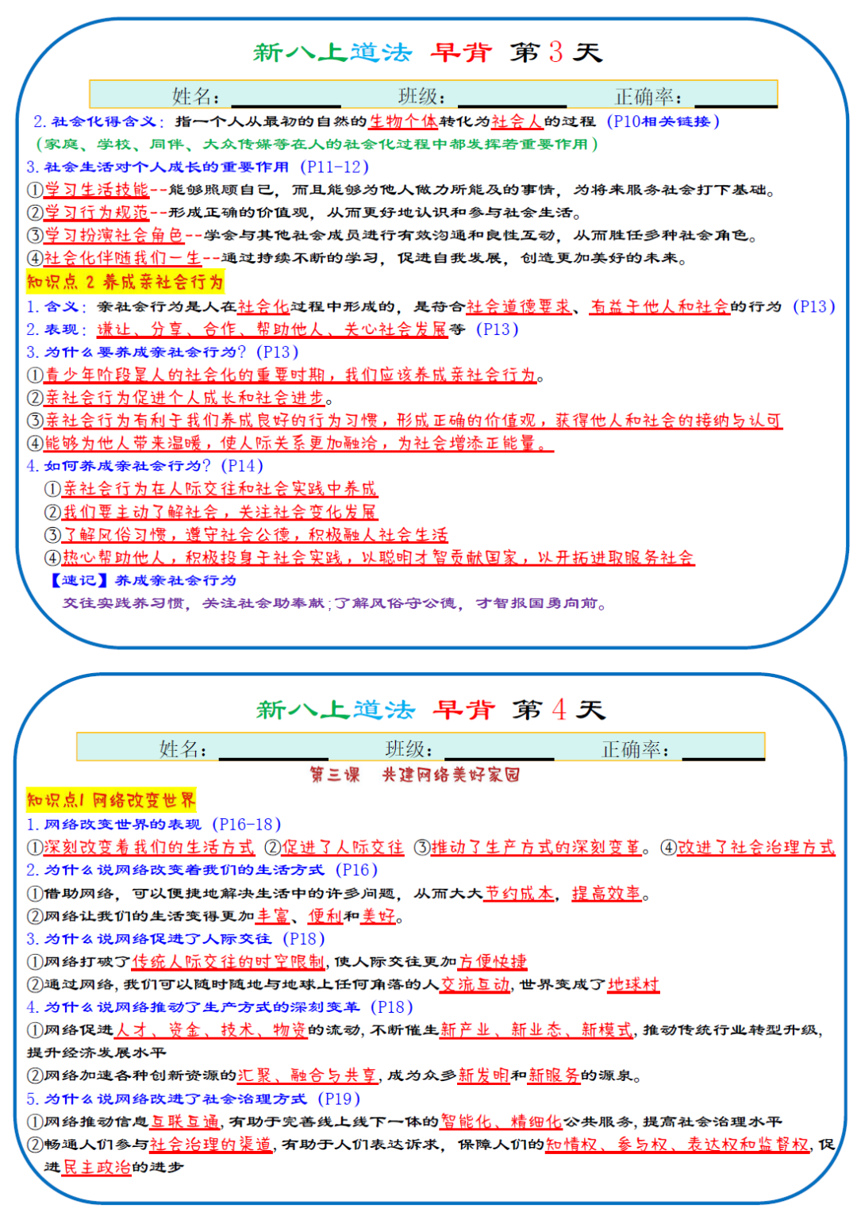This screenshot has width=857, height=1216.
Task: Click the page reference (P16-18)
Action: coord(246,825)
